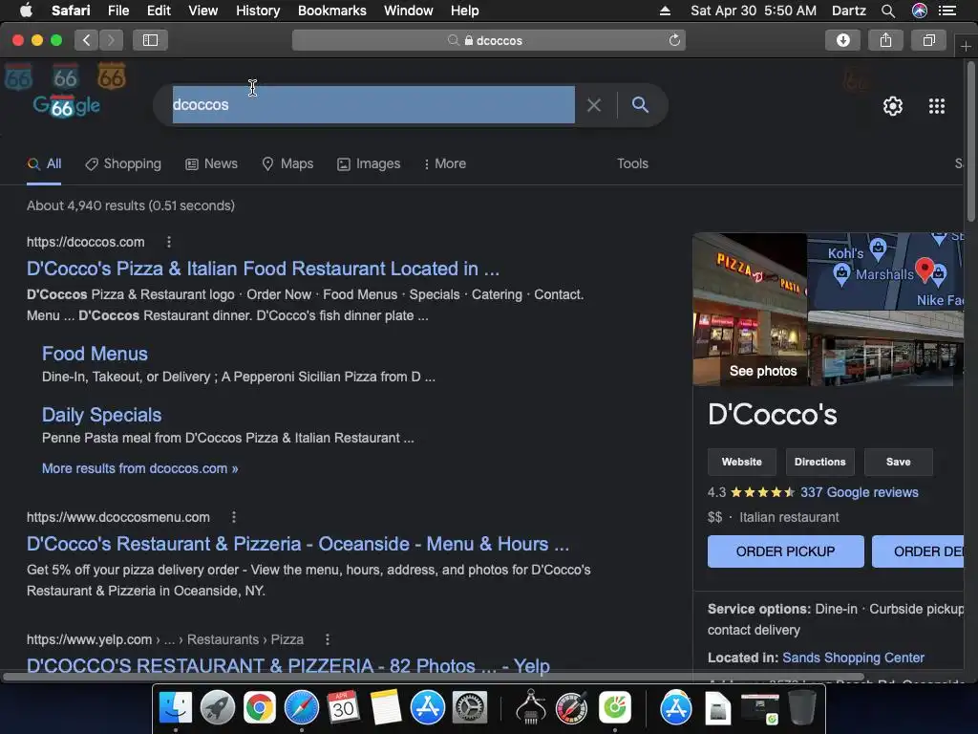Show the tab overview button
978x734 pixels.
[928, 40]
